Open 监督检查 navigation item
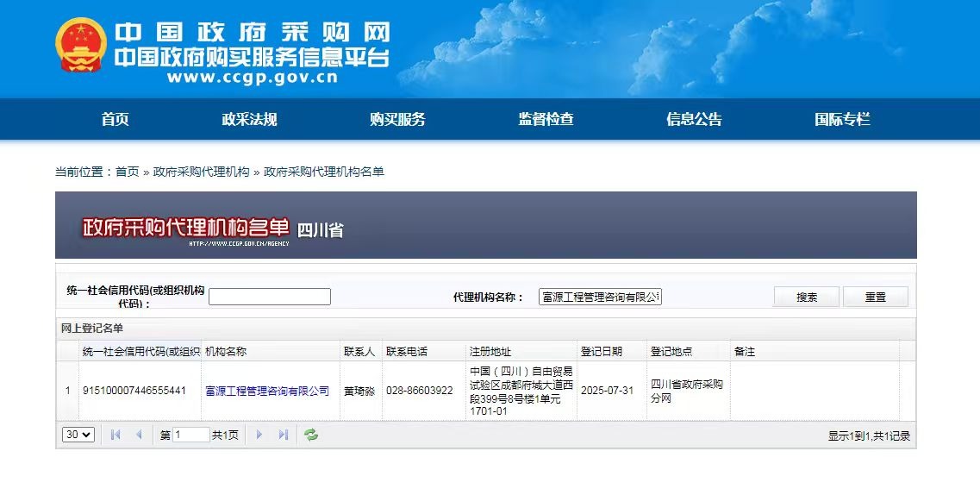Viewport: 980px width, 495px height. coord(546,120)
